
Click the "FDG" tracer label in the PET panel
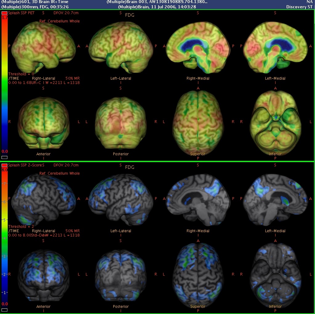(130, 15)
